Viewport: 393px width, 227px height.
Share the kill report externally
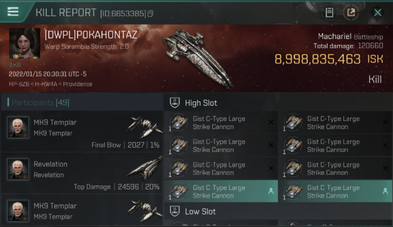pyautogui.click(x=351, y=12)
